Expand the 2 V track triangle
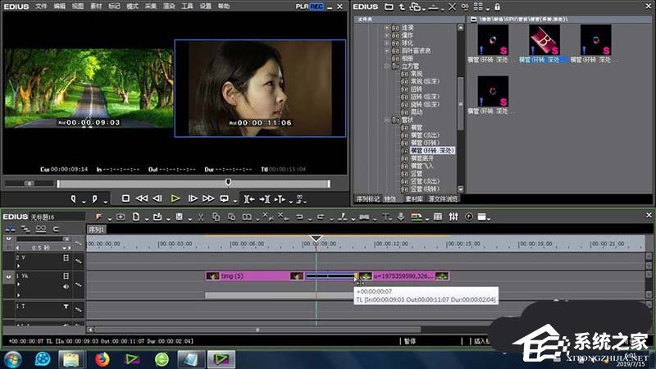This screenshot has height=369, width=656. [x=17, y=264]
